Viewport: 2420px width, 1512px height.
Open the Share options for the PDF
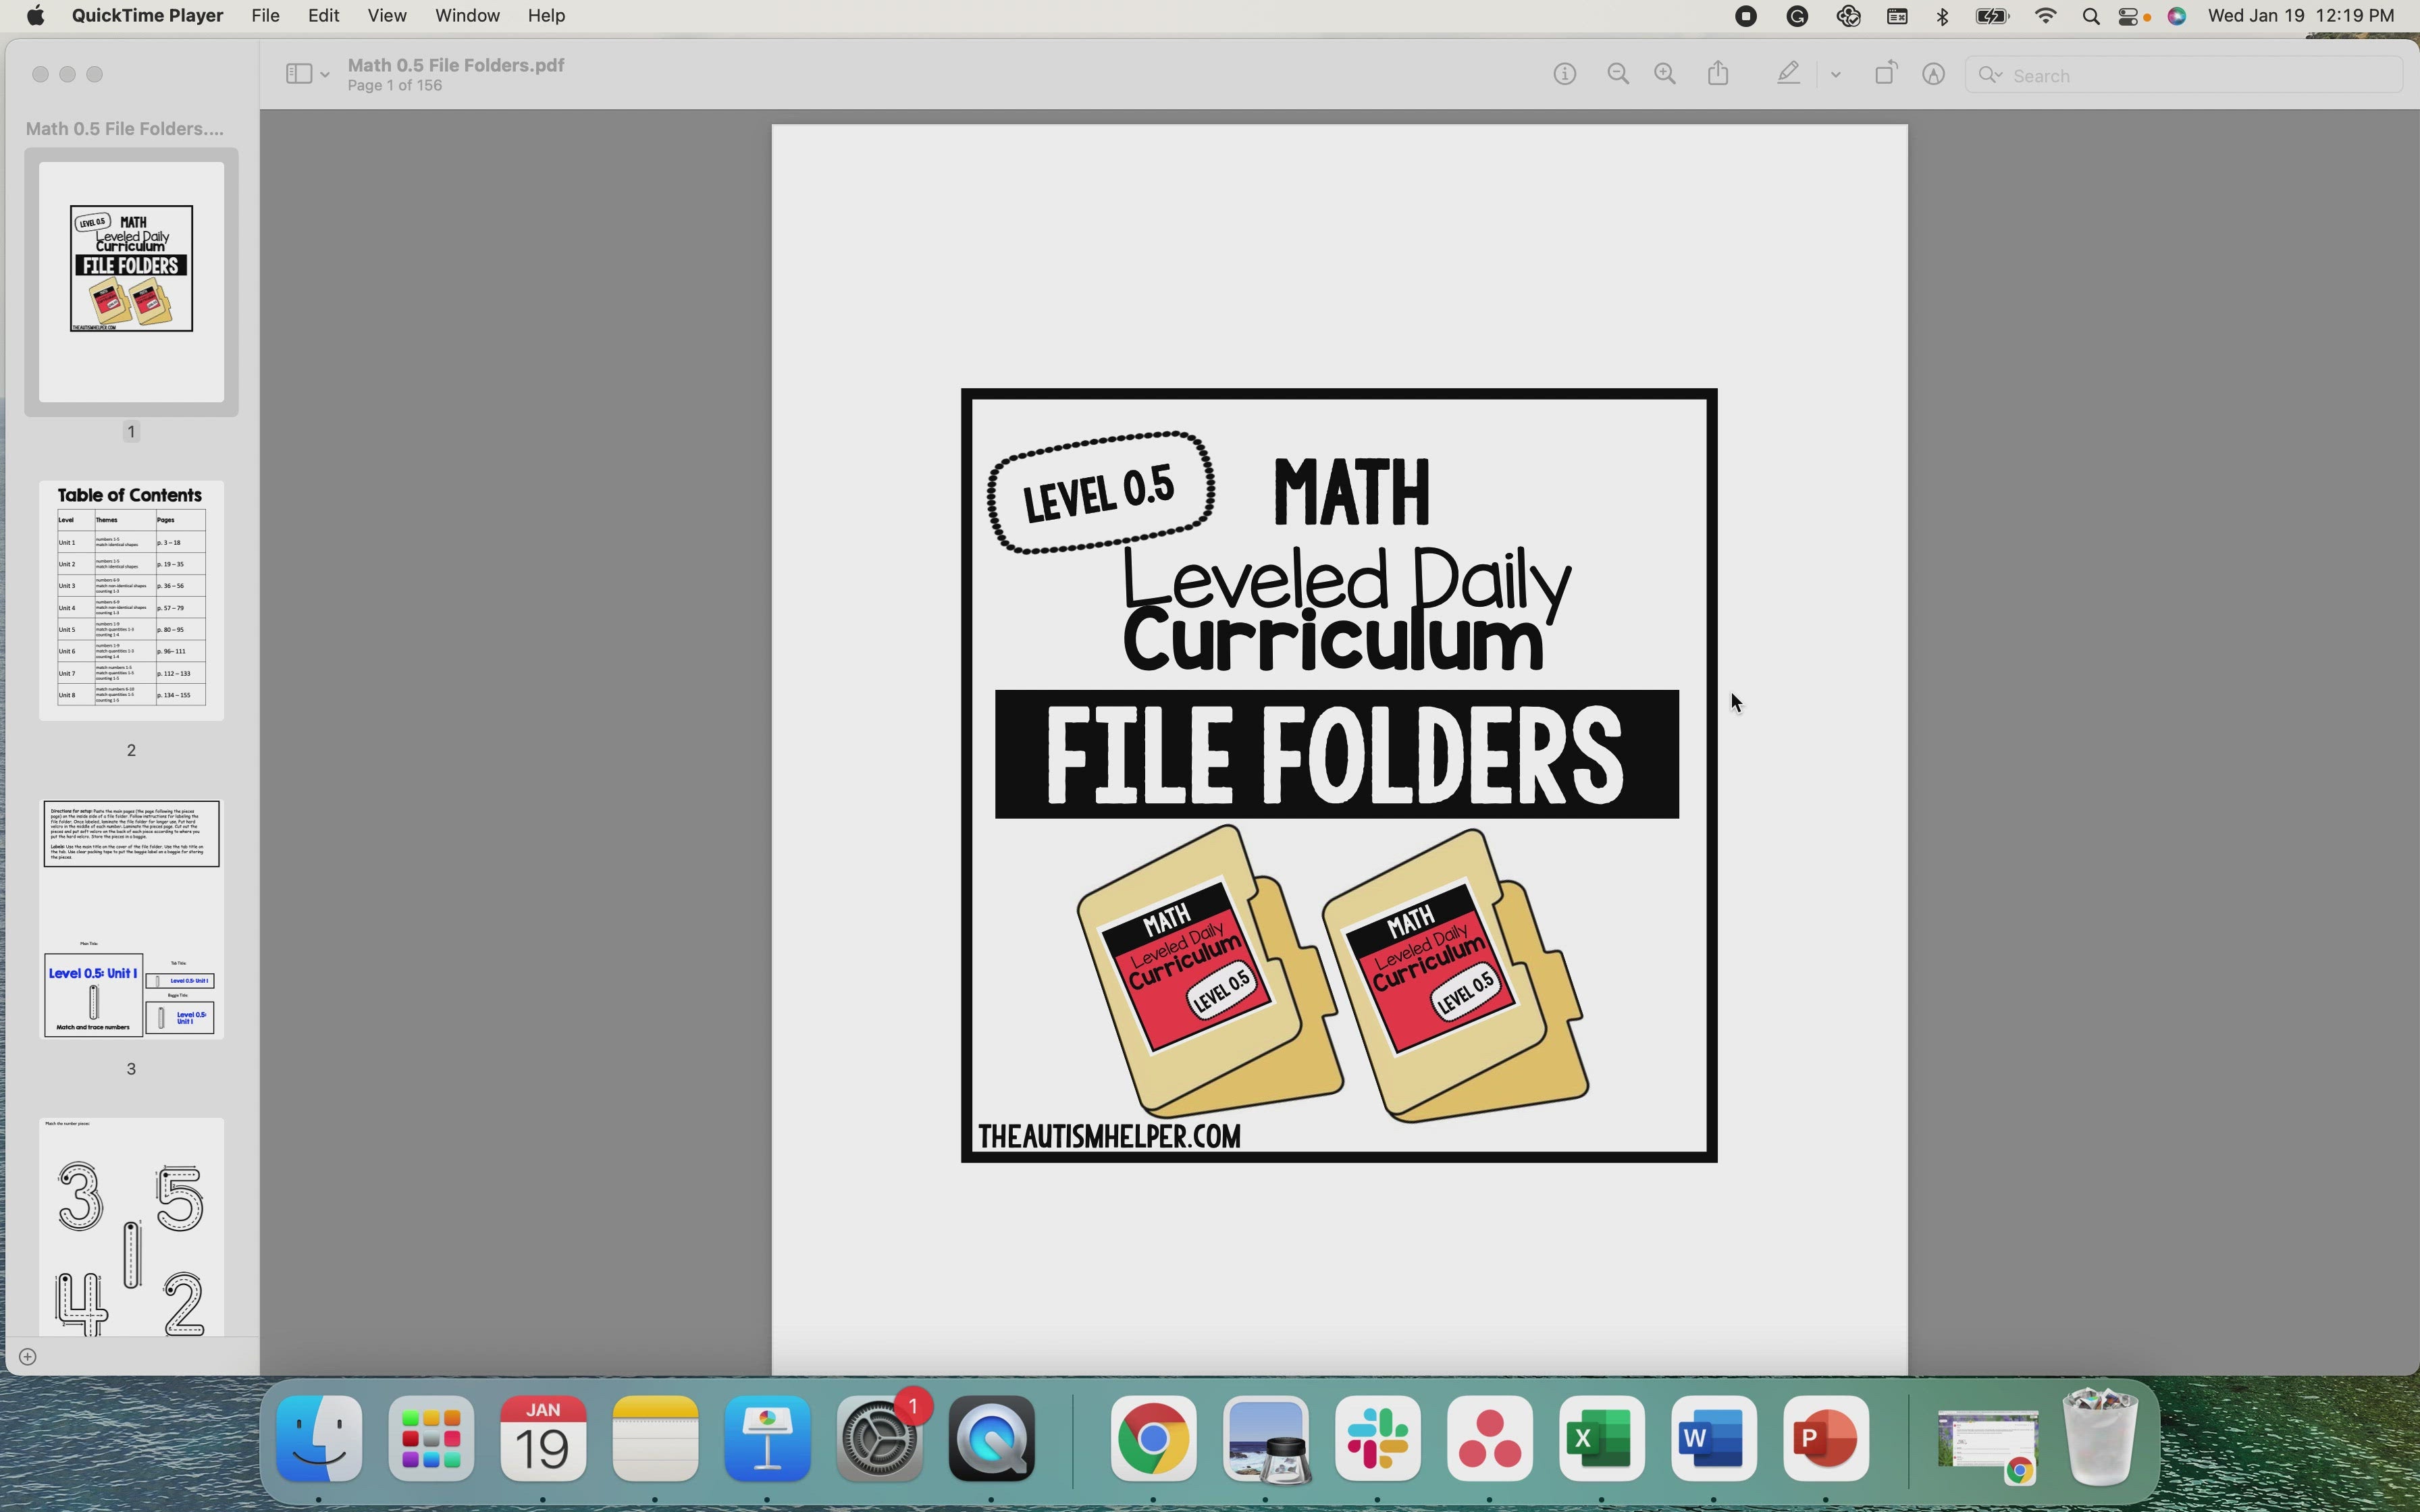(x=1717, y=73)
